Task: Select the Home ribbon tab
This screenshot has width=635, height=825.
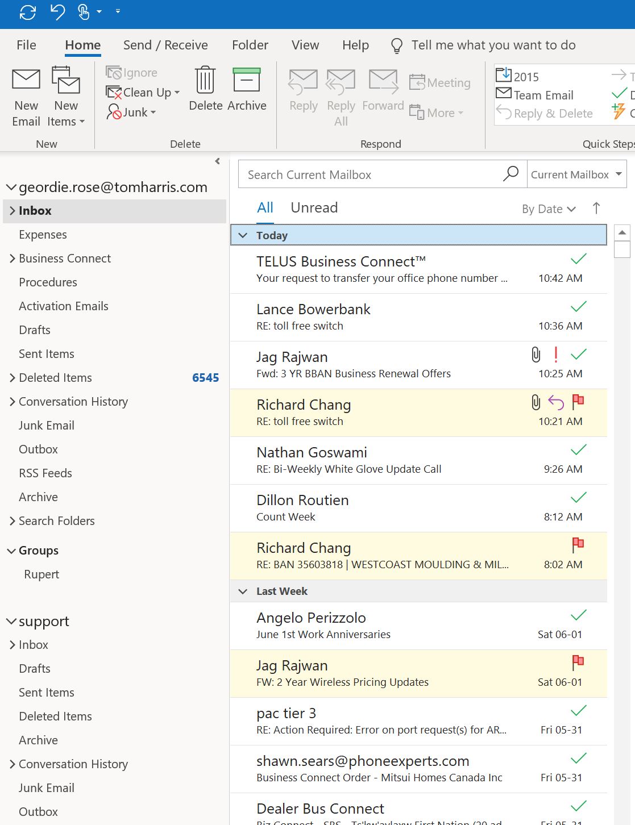Action: 83,45
